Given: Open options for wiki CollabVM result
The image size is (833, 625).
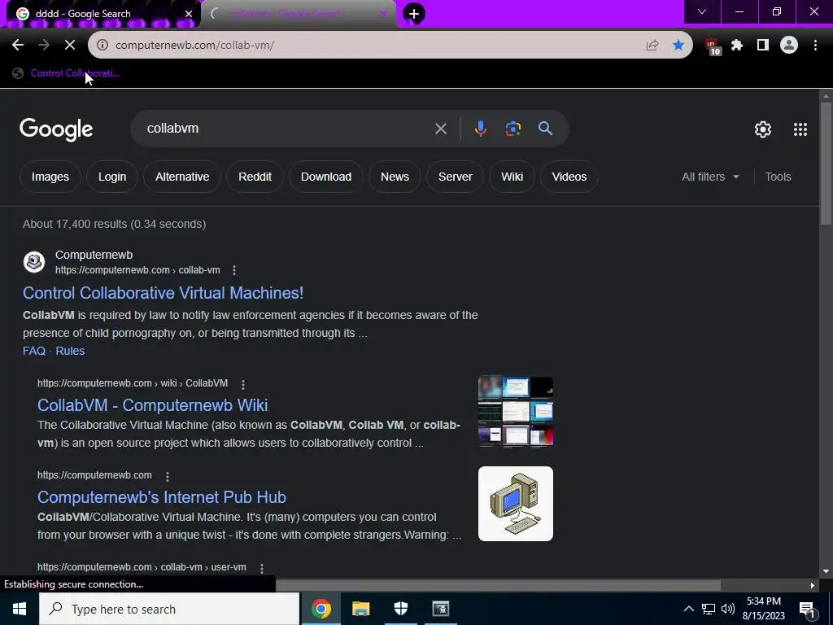Looking at the screenshot, I should 242,384.
